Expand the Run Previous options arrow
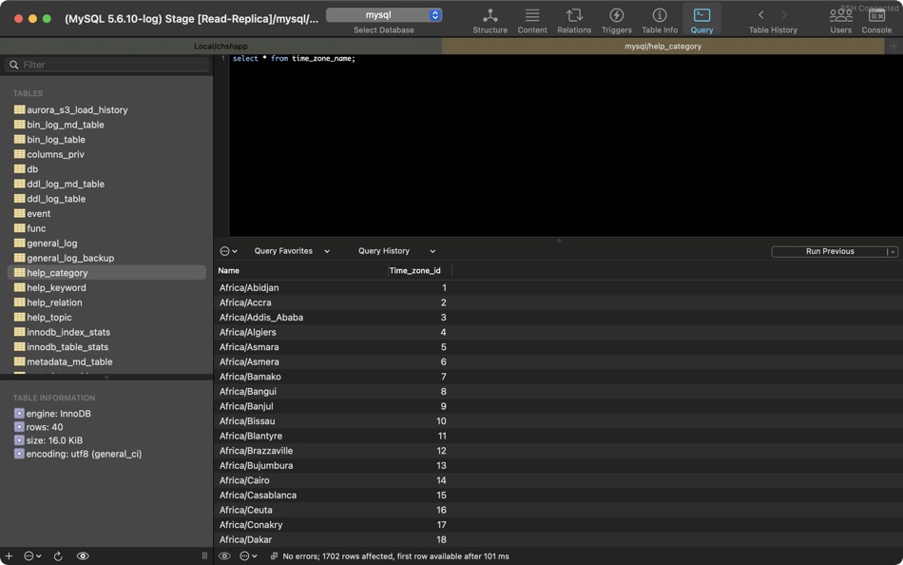This screenshot has height=565, width=903. (893, 251)
